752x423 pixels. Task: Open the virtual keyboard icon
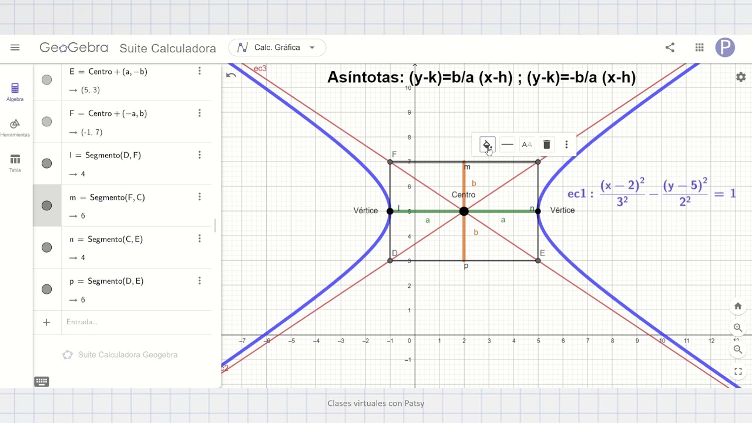pyautogui.click(x=42, y=381)
